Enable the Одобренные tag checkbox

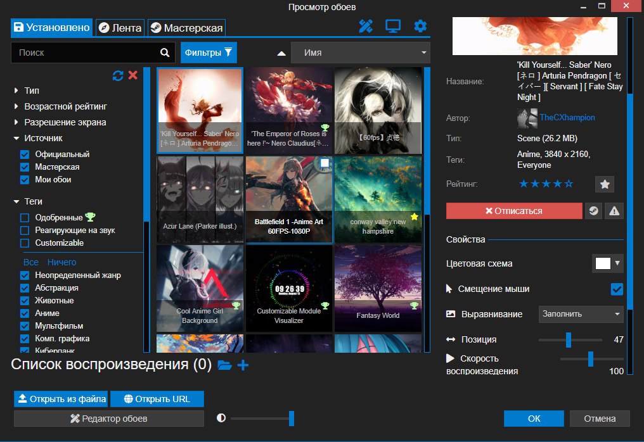(x=25, y=217)
